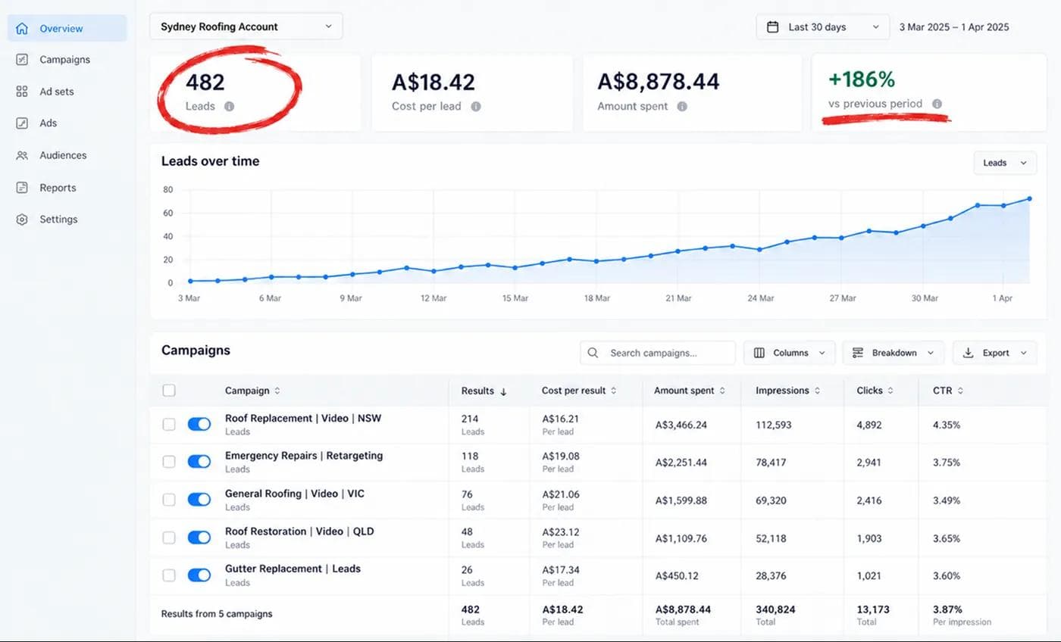
Task: Click the Columns layout icon
Action: pos(759,353)
